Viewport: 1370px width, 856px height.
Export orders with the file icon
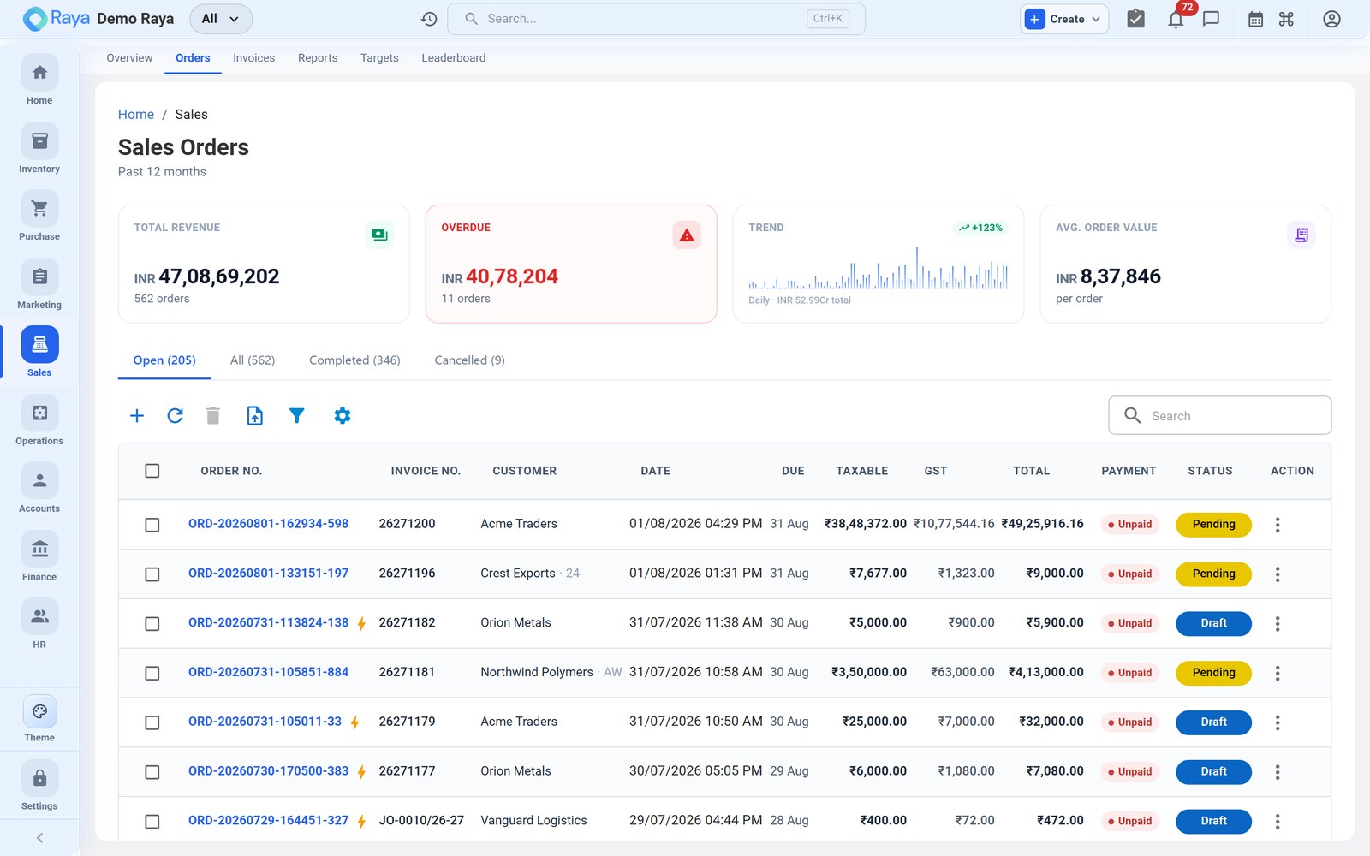[254, 416]
